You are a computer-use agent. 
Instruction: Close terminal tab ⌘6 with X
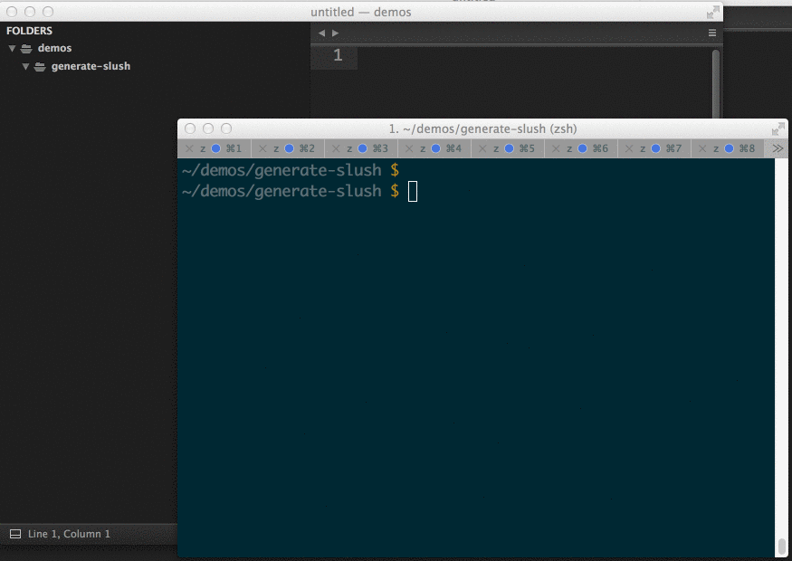(556, 148)
